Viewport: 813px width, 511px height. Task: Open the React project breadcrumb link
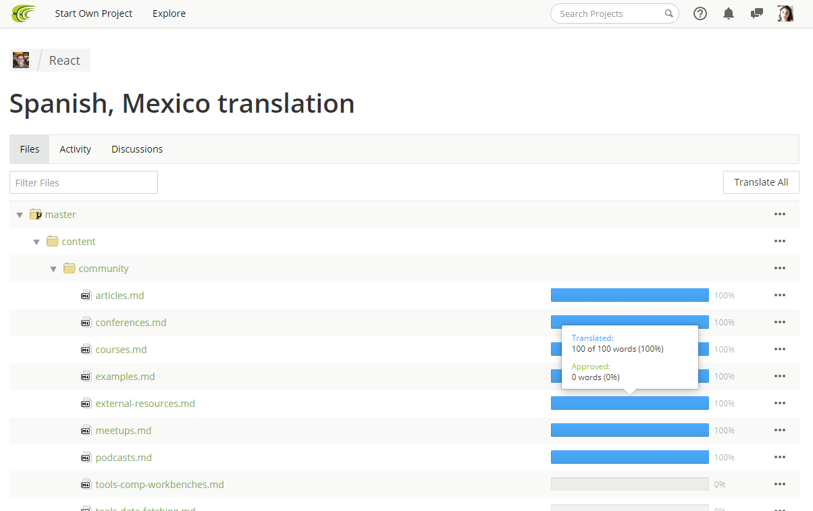(x=65, y=61)
